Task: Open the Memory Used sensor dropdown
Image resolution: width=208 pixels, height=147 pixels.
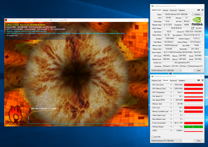Action: tap(171, 104)
